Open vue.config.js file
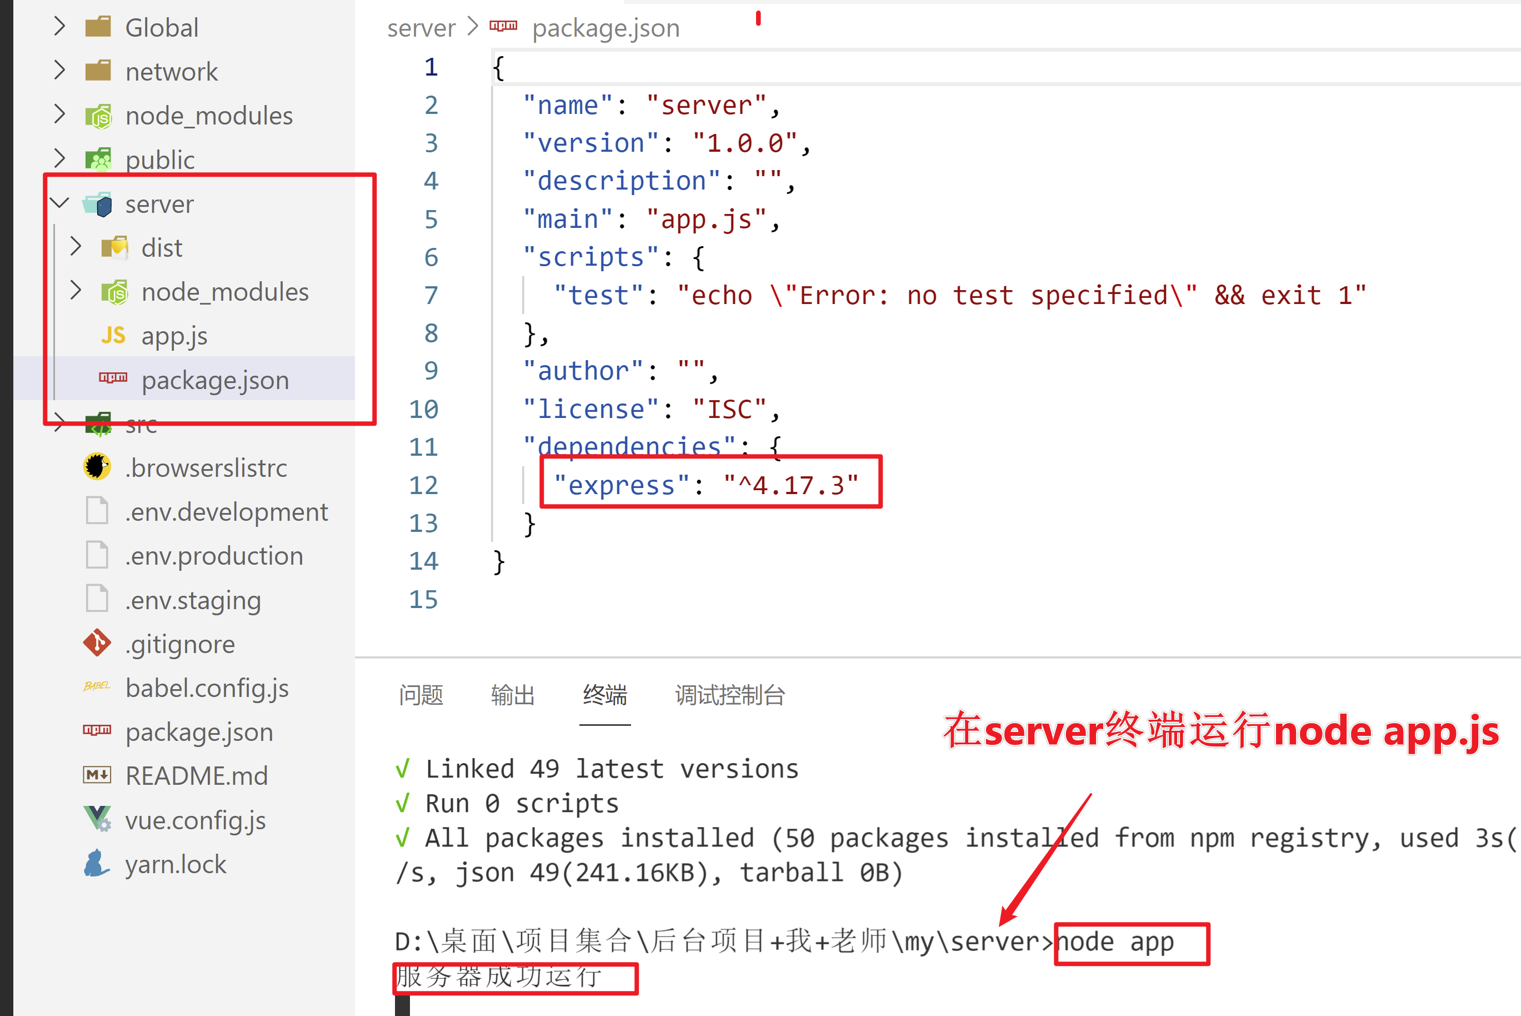Image resolution: width=1521 pixels, height=1016 pixels. pyautogui.click(x=195, y=820)
